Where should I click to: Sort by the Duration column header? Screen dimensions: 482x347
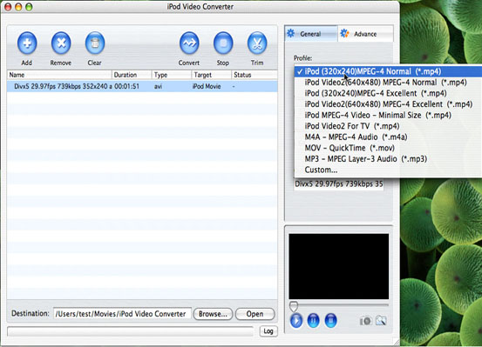(132, 75)
